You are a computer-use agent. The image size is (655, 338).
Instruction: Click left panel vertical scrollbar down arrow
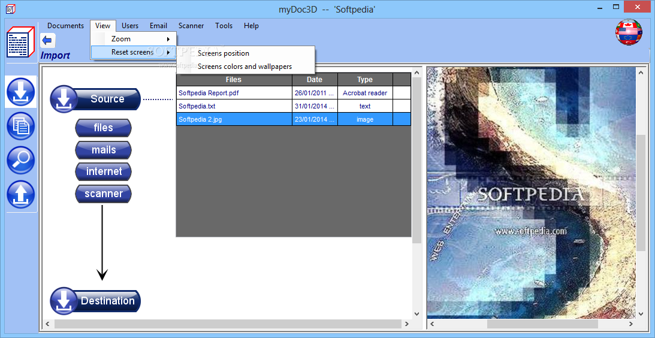pyautogui.click(x=416, y=313)
